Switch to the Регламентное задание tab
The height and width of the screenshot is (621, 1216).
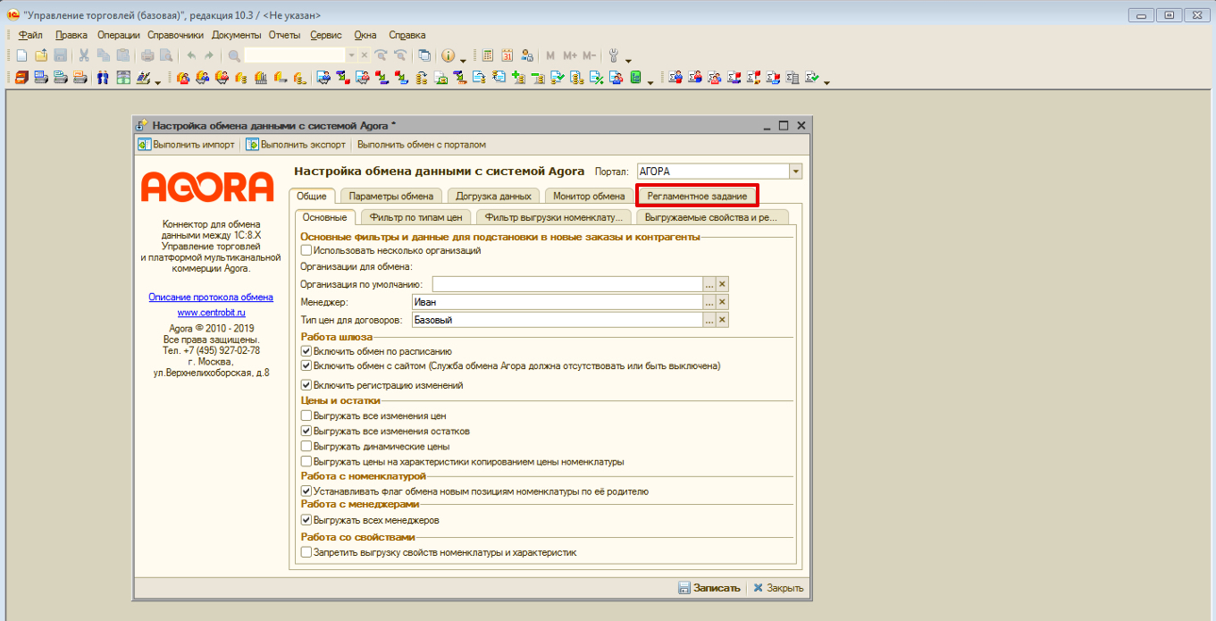[x=697, y=196]
